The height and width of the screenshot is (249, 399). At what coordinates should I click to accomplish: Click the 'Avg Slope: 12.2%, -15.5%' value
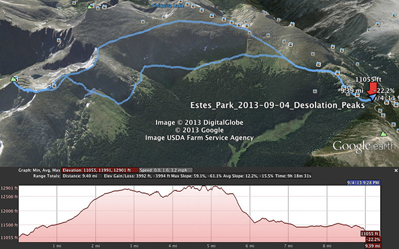point(249,176)
